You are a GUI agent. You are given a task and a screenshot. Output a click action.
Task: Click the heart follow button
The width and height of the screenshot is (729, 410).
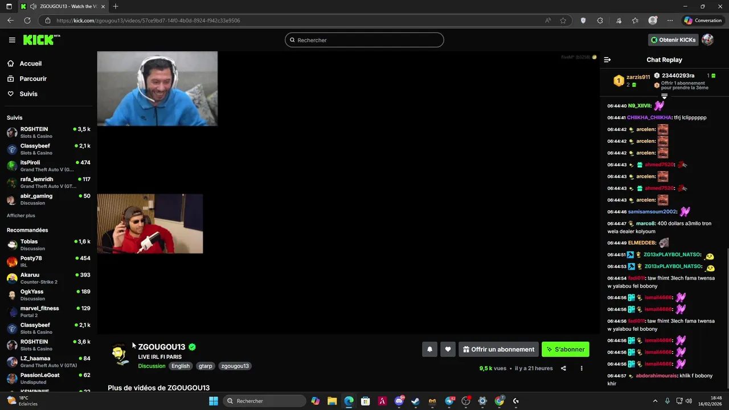coord(448,350)
